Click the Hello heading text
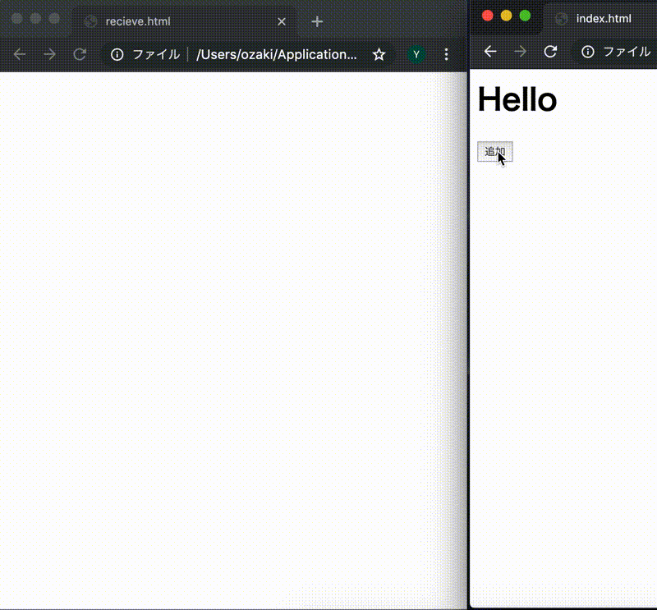Screen dimensions: 657x610 tap(517, 99)
